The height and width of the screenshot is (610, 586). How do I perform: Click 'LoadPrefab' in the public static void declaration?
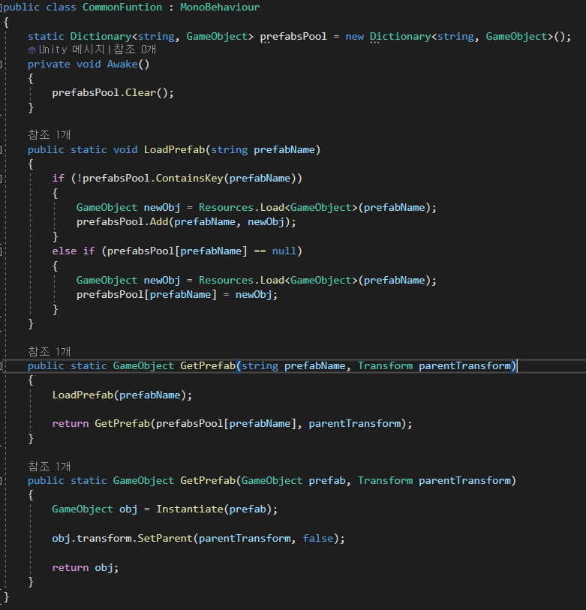(174, 150)
